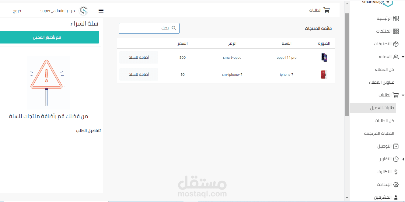Viewport: 405px width, 202px height.
Task: Open the التوصيل delivery icon
Action: pos(395,146)
